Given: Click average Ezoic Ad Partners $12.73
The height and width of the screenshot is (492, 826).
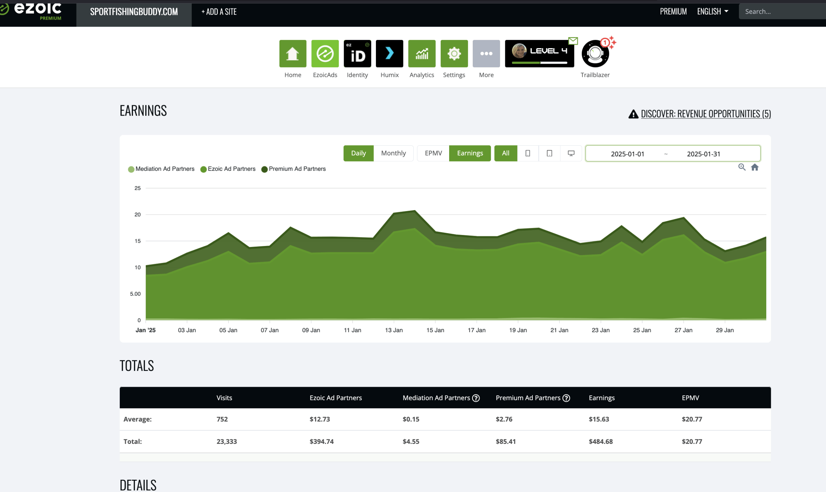Looking at the screenshot, I should click(320, 419).
